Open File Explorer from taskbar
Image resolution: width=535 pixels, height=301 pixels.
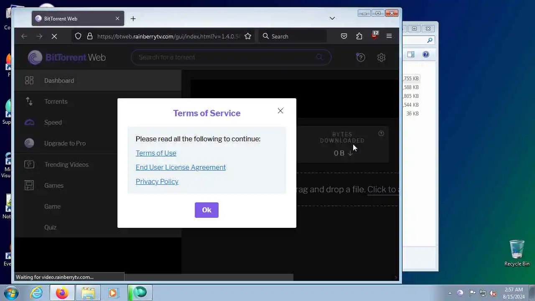click(x=88, y=292)
